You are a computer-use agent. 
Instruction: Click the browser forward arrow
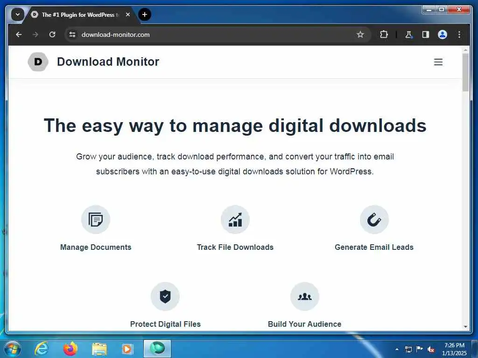click(35, 34)
